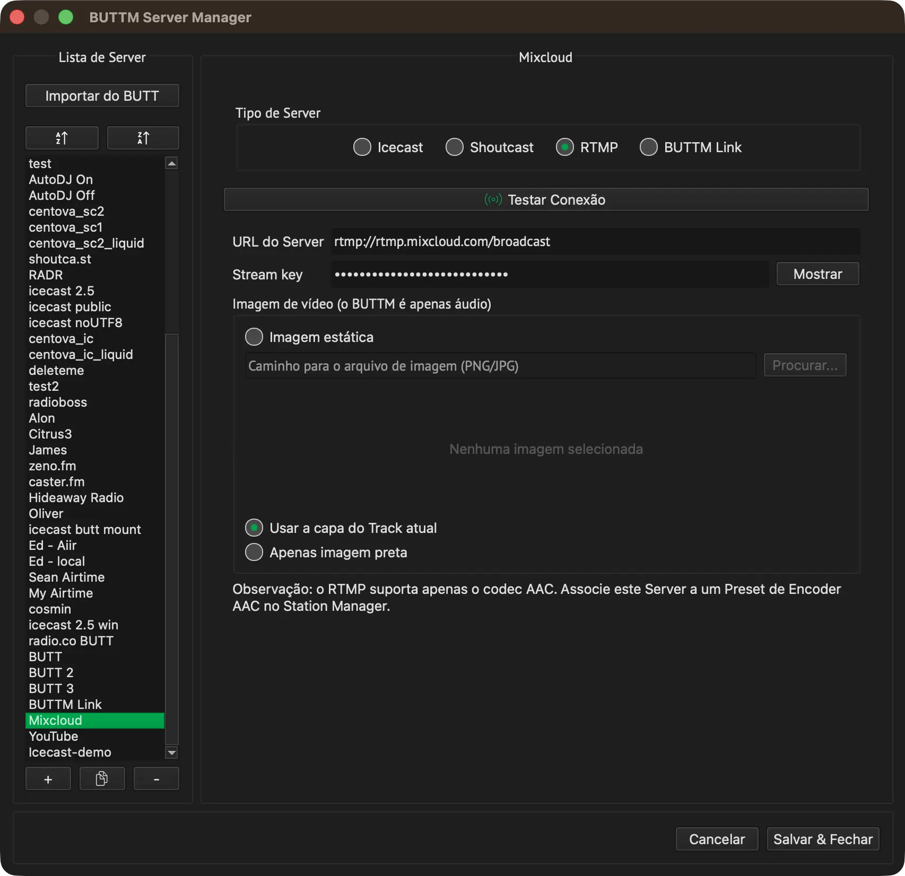Click Salvar & Fechar button
This screenshot has height=876, width=905.
coord(823,839)
